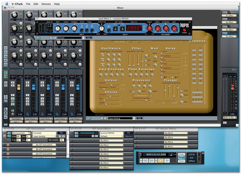Click the keyboard icon on the Fatsondo channel strip

tap(13, 114)
